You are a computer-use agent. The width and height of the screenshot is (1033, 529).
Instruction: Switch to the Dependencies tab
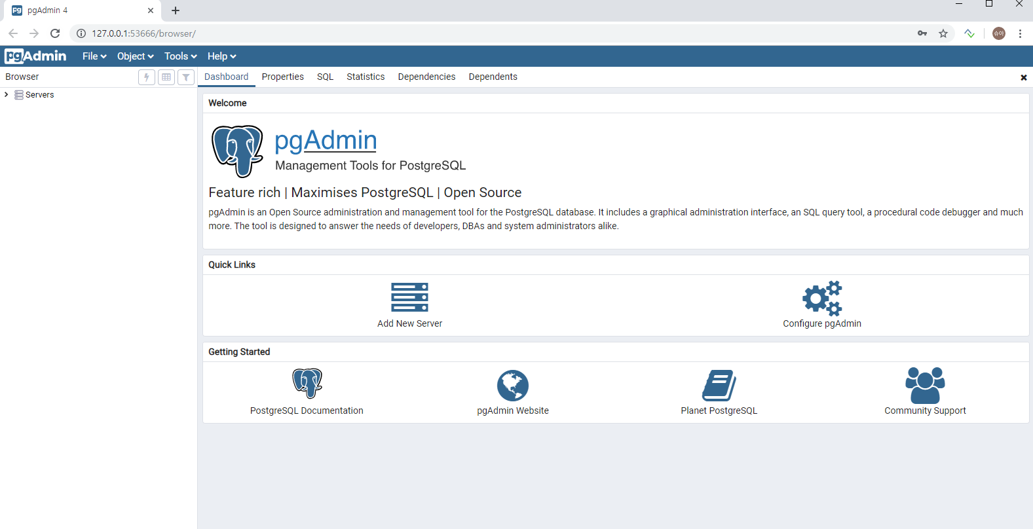[426, 77]
